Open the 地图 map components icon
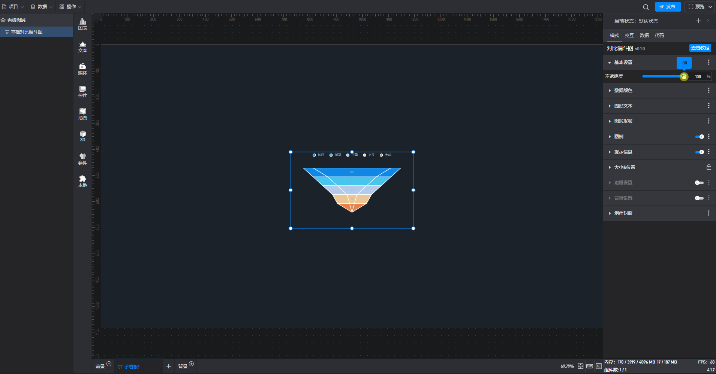This screenshot has height=374, width=716. point(82,114)
